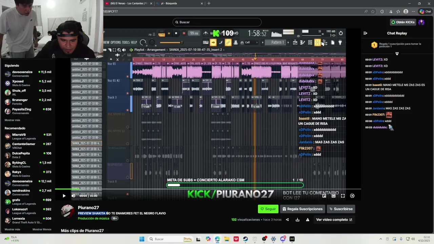Collapse the recommended list via Mostrar Menos
Screen dimensions: 434x244
tap(42, 229)
